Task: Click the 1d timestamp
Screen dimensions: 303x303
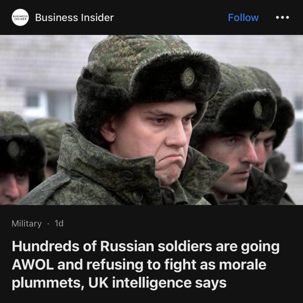Action: (59, 223)
